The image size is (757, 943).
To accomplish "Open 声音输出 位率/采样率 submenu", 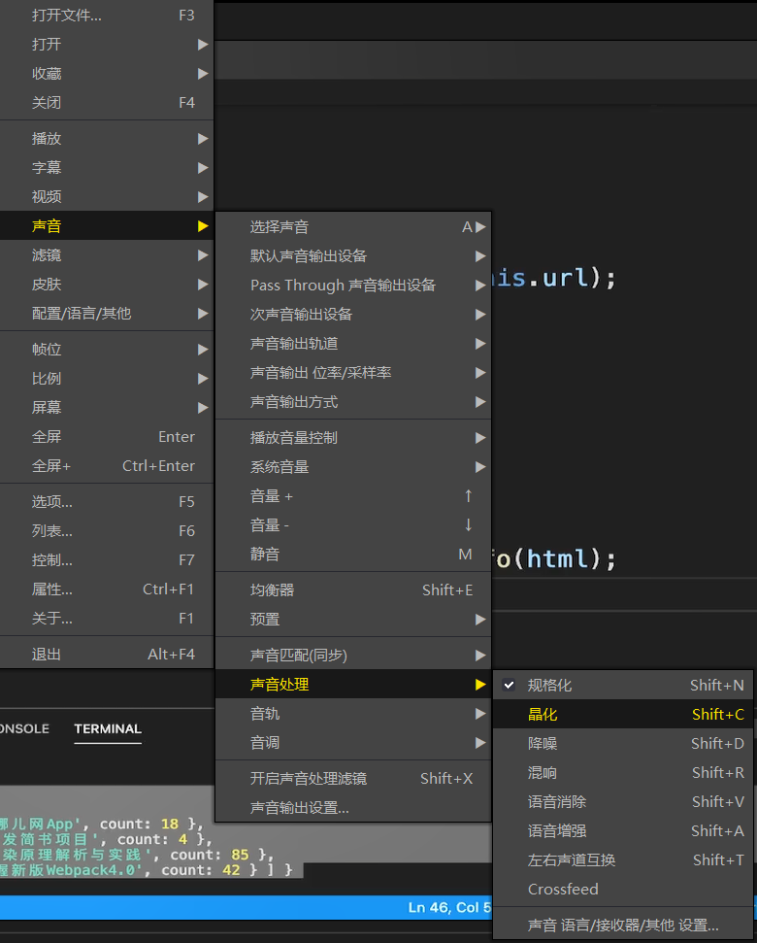I will (x=353, y=372).
